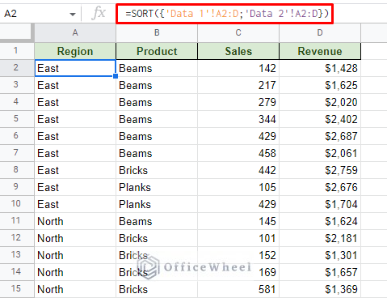Select column D header

click(320, 32)
